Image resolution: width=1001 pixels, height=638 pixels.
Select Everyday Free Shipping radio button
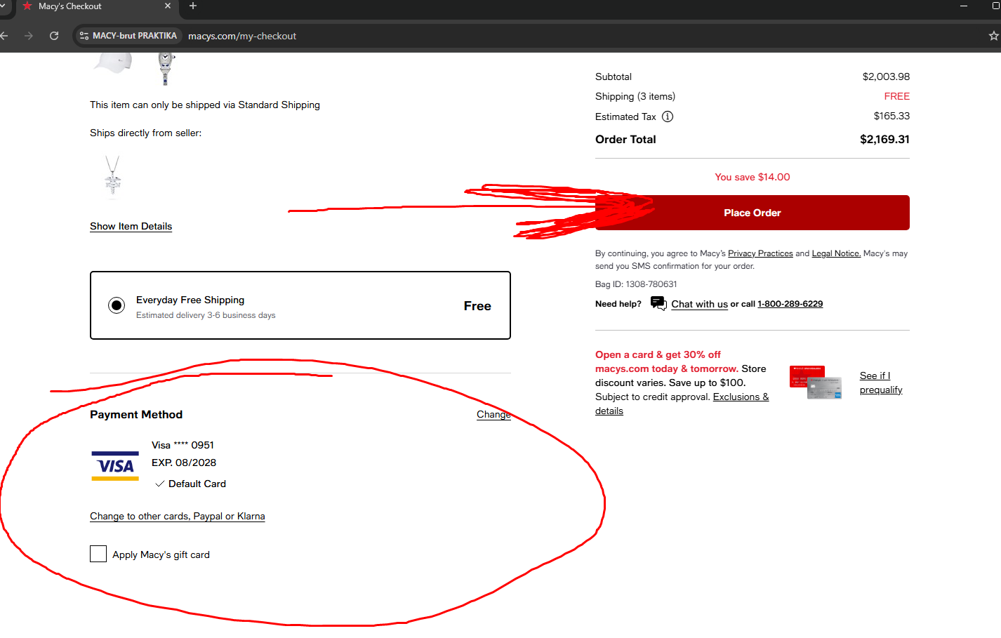tap(117, 305)
